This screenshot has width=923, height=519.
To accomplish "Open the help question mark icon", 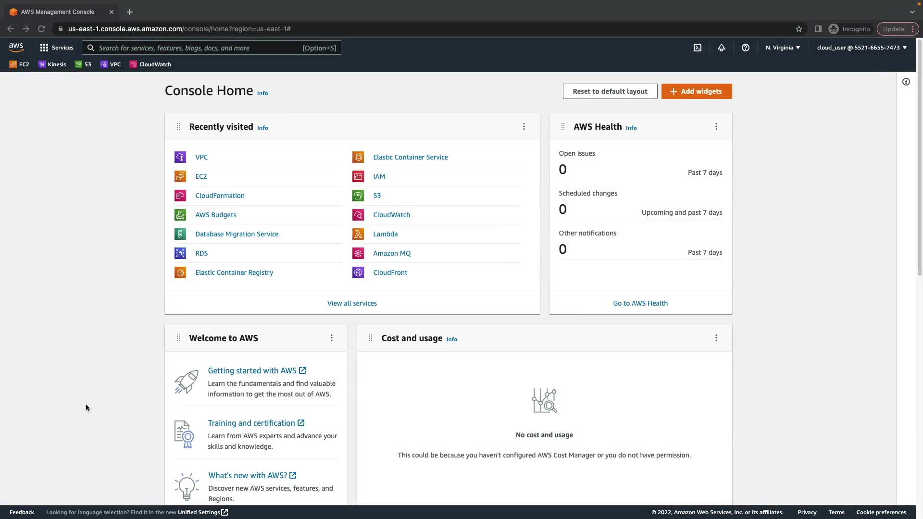I will (746, 48).
